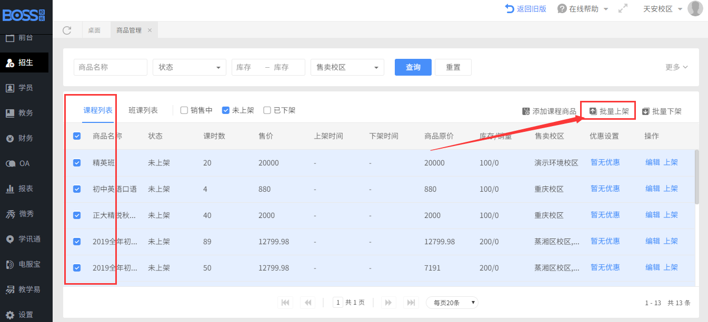Click 添加课程商品 add course icon button

click(x=549, y=111)
